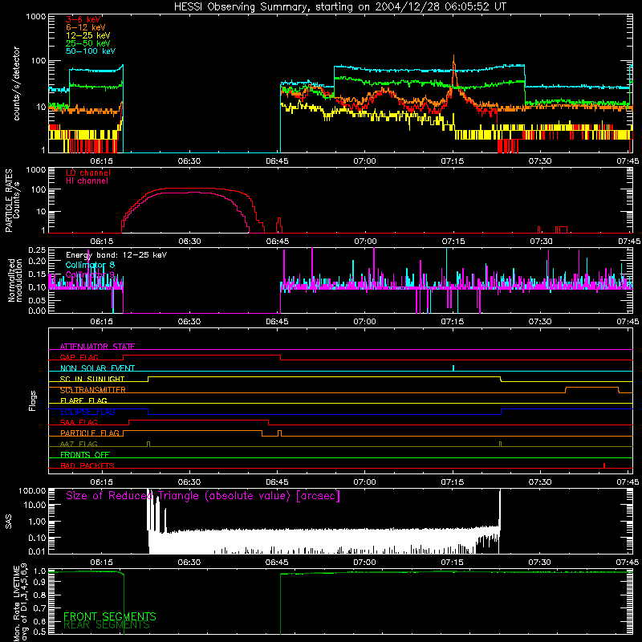Screen dimensions: 642x642
Task: Click the red bad packets tick near 07:40
Action: 604,465
